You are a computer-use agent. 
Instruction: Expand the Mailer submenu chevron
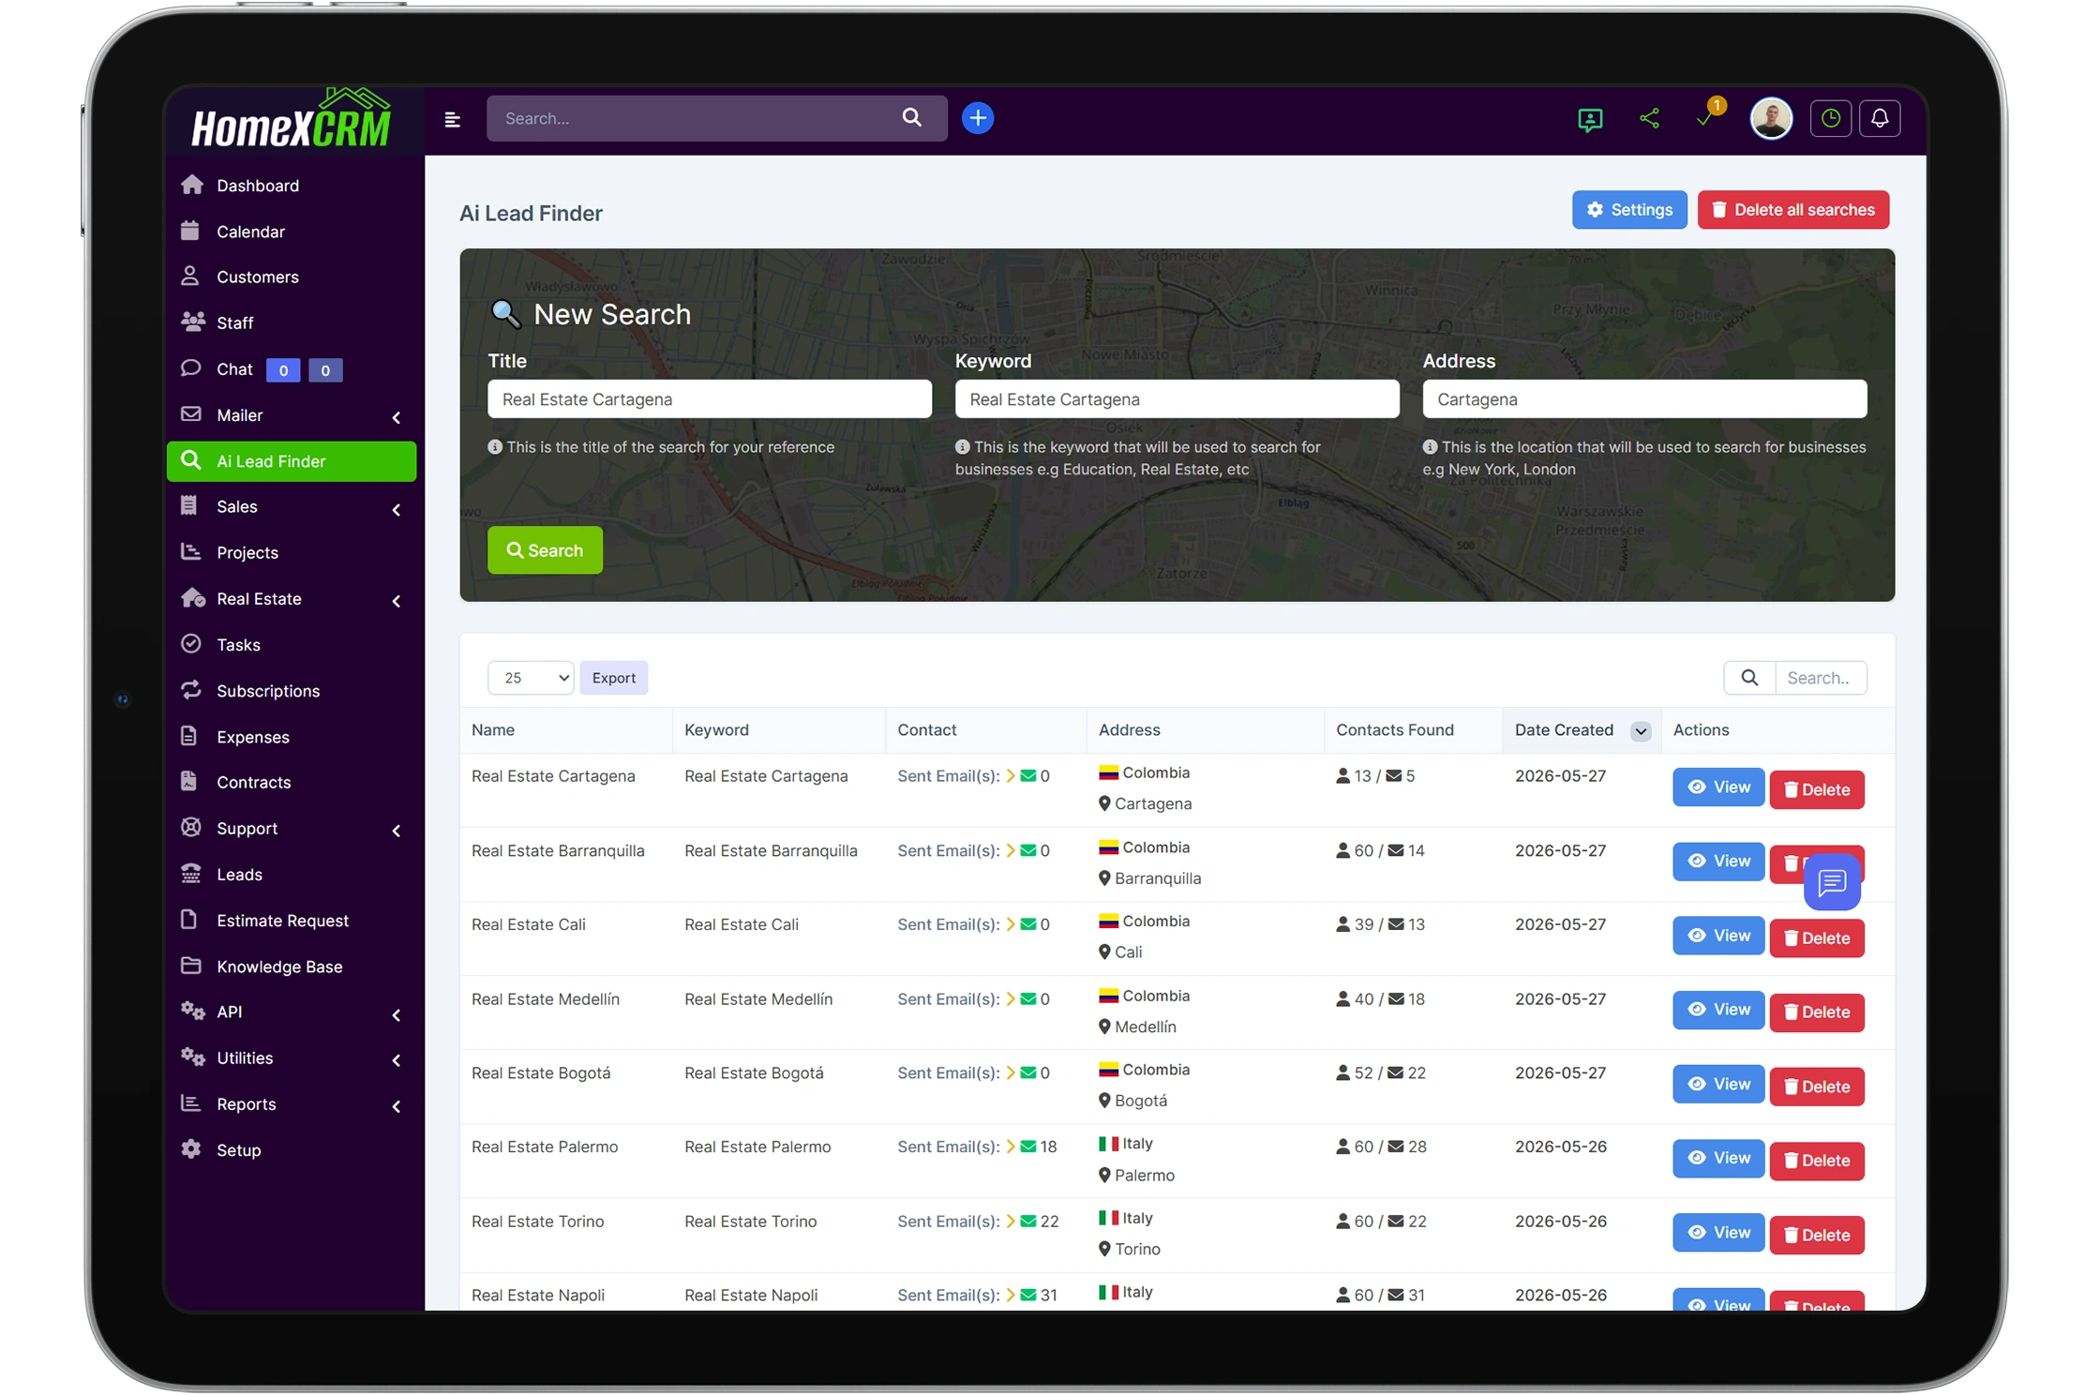pos(397,417)
